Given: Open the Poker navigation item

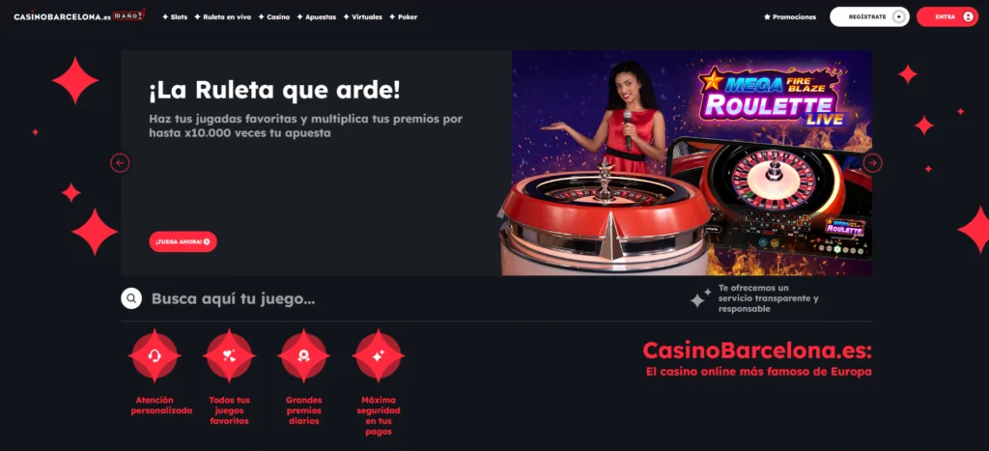Looking at the screenshot, I should coord(404,17).
